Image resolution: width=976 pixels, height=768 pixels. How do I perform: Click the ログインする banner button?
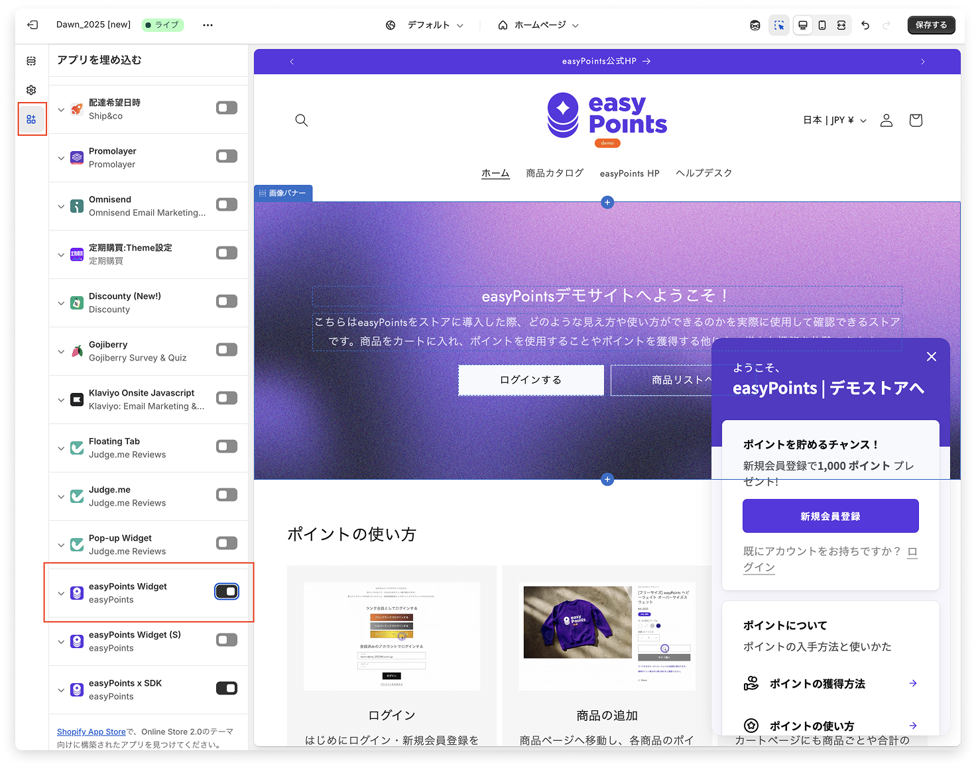[x=531, y=380]
